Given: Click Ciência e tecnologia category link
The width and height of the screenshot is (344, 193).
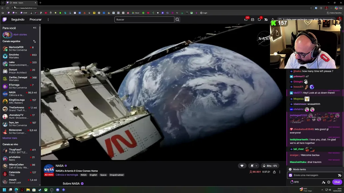Looking at the screenshot, I should [67, 175].
